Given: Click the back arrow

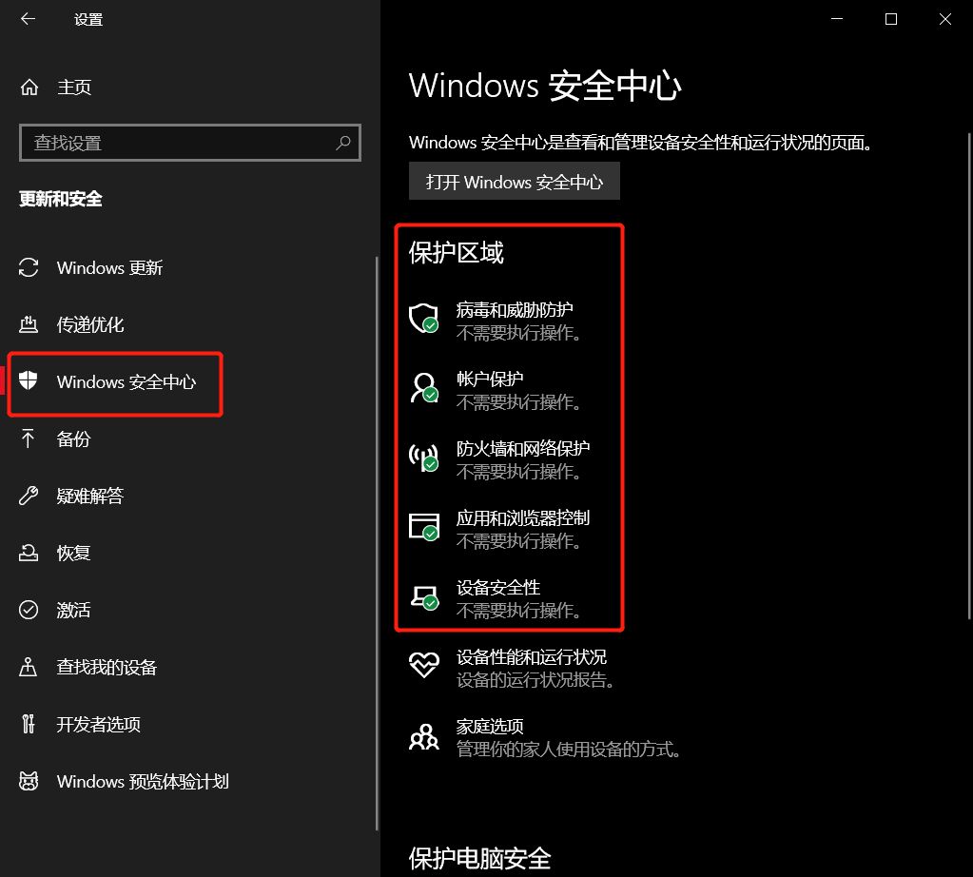Looking at the screenshot, I should pos(28,18).
